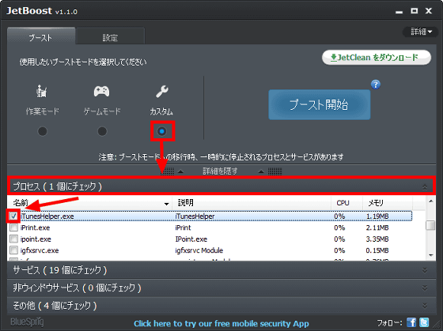Screen dimensions: 443x331
Task: Click the 説明 column header
Action: 252,202
